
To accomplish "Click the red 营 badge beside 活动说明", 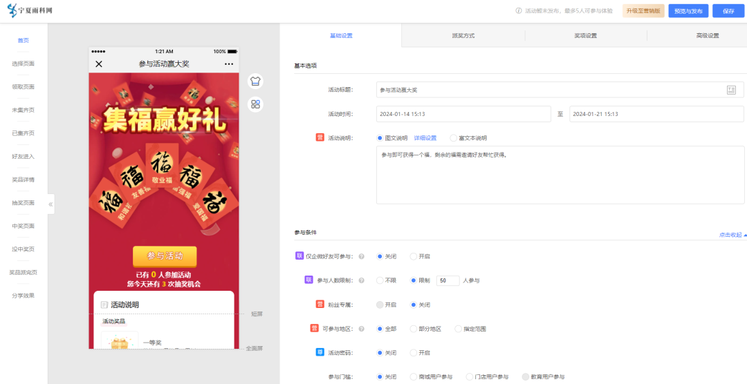I will pos(320,137).
